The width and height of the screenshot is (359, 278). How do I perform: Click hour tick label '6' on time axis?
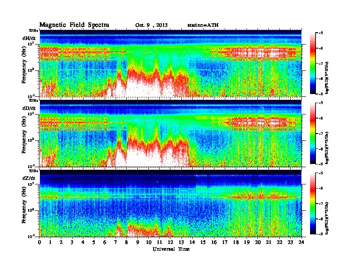point(105,242)
